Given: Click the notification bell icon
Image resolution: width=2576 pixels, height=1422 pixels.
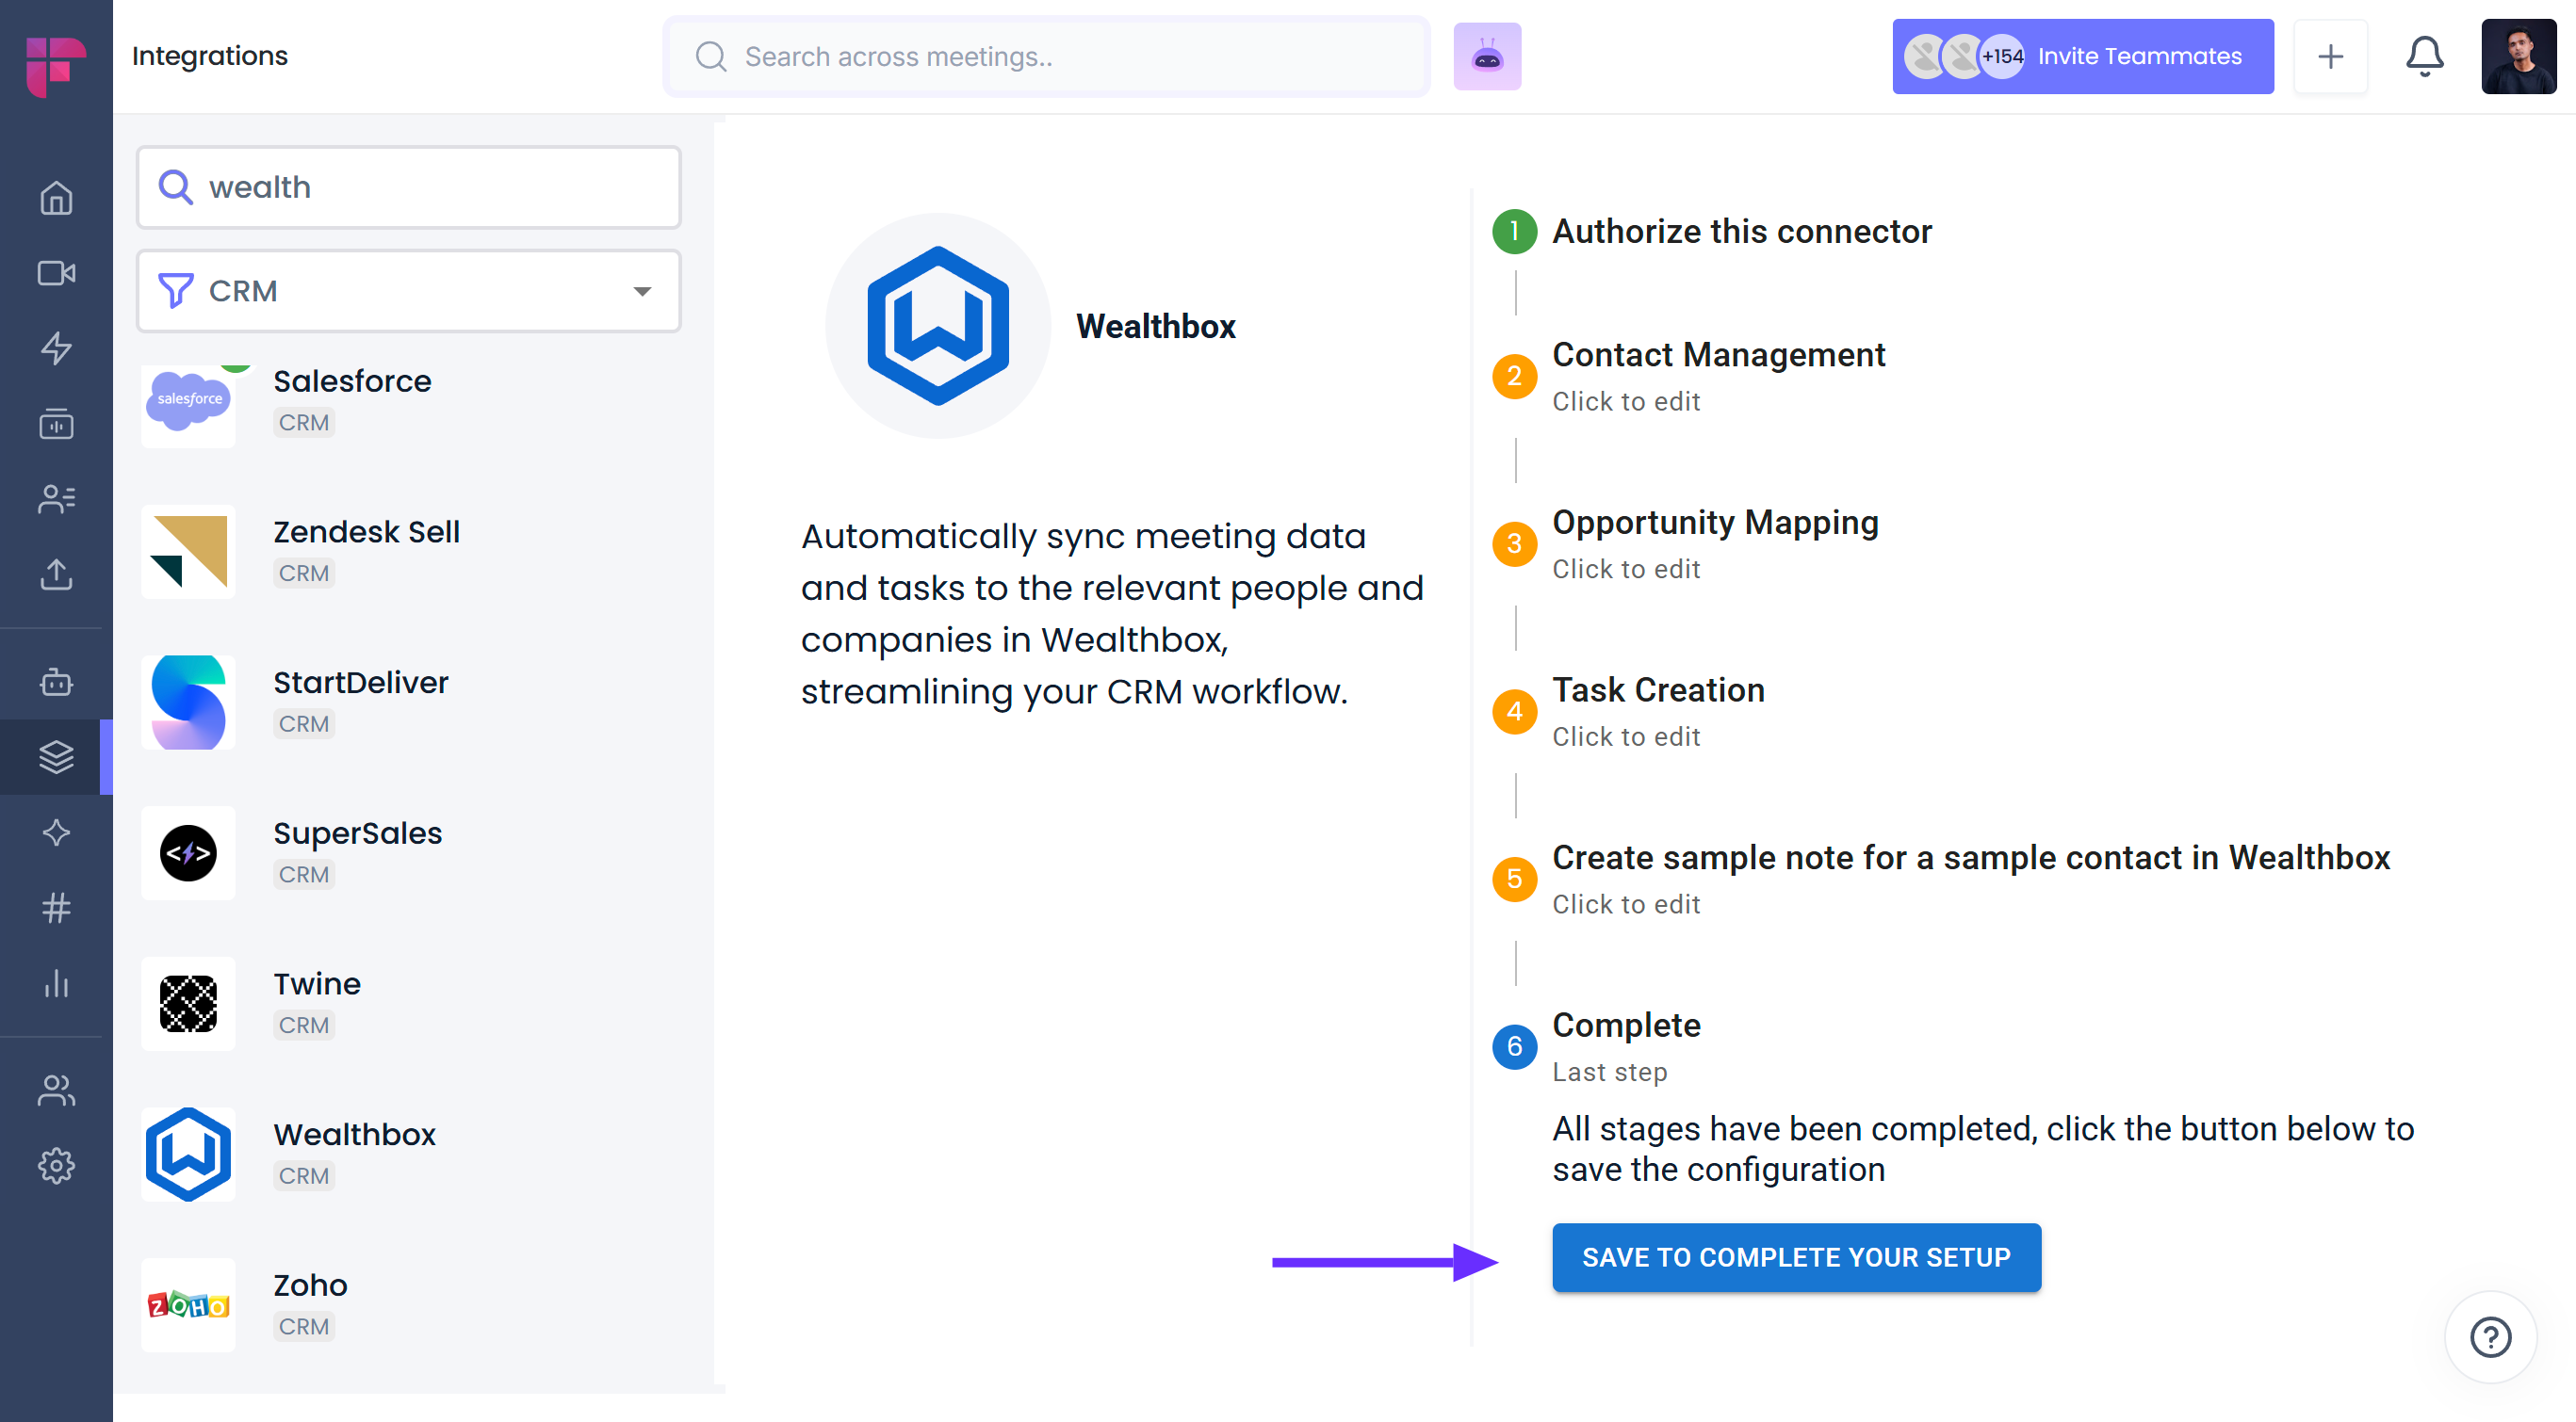Looking at the screenshot, I should coord(2424,56).
